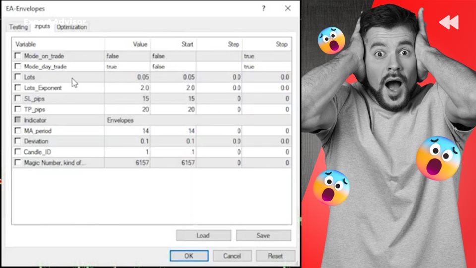Click the rewind icon in top-right corner

coord(448,22)
